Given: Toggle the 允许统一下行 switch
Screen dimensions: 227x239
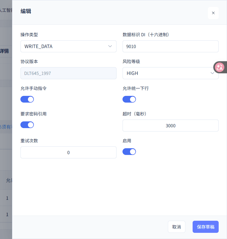Looking at the screenshot, I should tap(129, 99).
